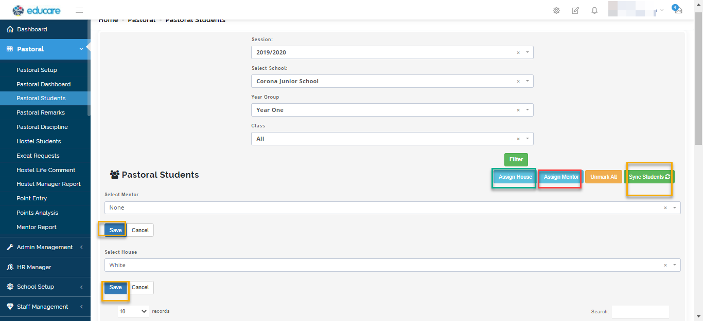
Task: Open the Select Mentor dropdown
Action: [x=392, y=207]
